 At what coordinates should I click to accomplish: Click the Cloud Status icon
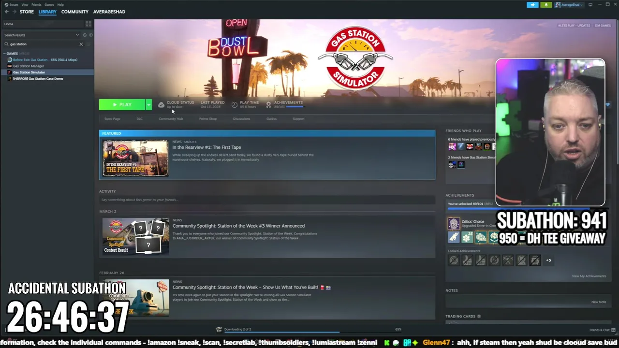(x=161, y=104)
